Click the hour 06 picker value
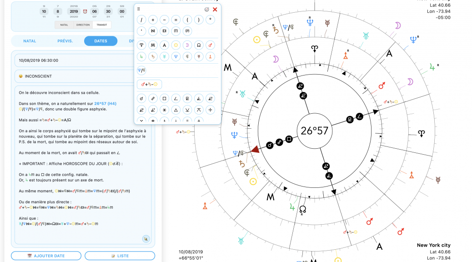Screen dimensions: 472x262 tap(95, 11)
